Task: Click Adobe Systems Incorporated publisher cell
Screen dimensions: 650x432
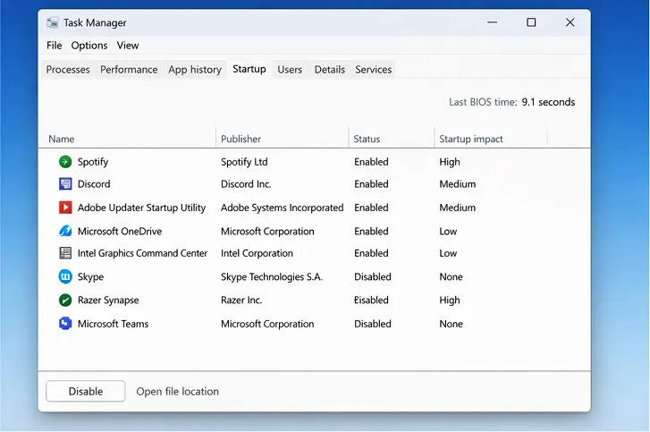Action: [282, 208]
